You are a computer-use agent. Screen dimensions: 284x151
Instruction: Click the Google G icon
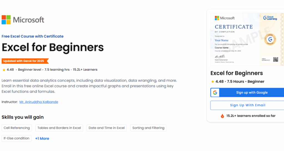[215, 92]
